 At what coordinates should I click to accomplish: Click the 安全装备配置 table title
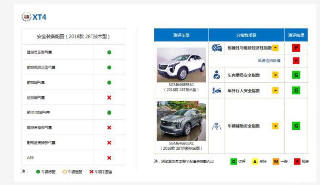[73, 37]
